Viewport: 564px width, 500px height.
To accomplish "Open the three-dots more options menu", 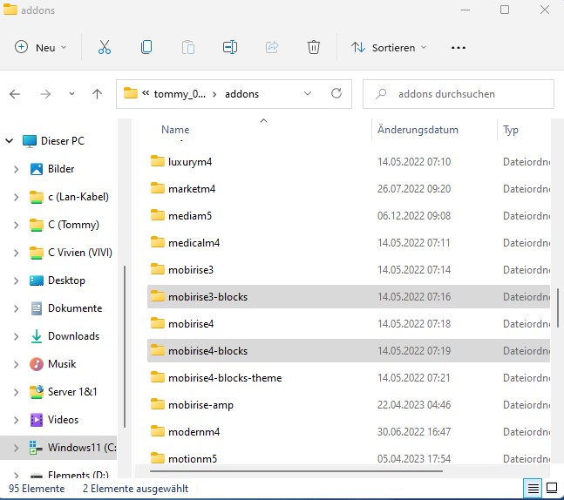I will click(x=459, y=47).
